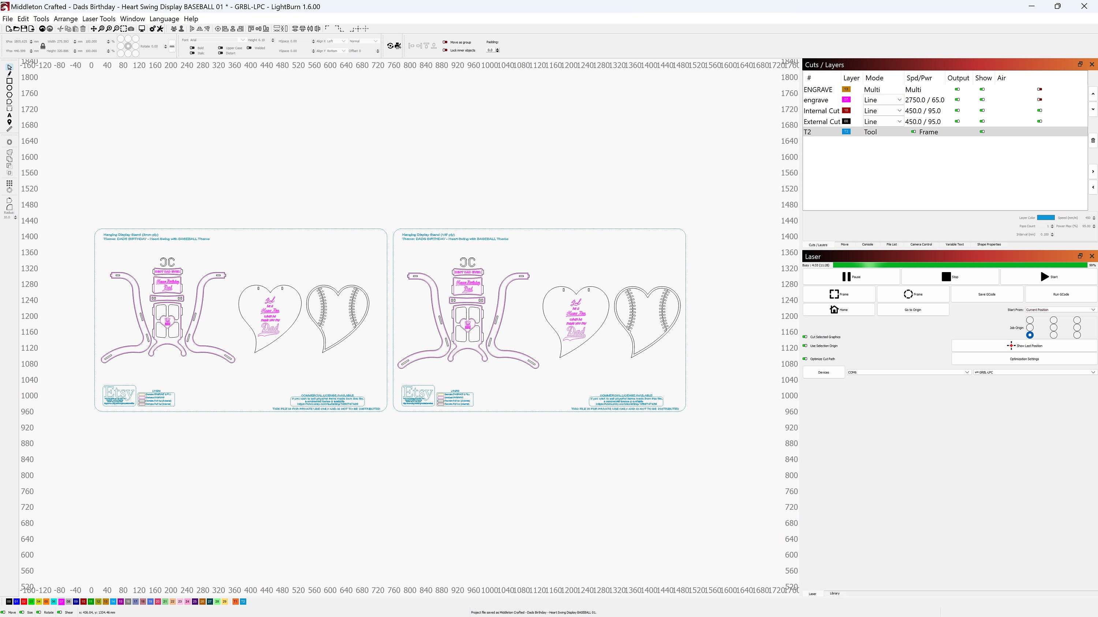Toggle Optimize Cut Path switch

coord(805,358)
